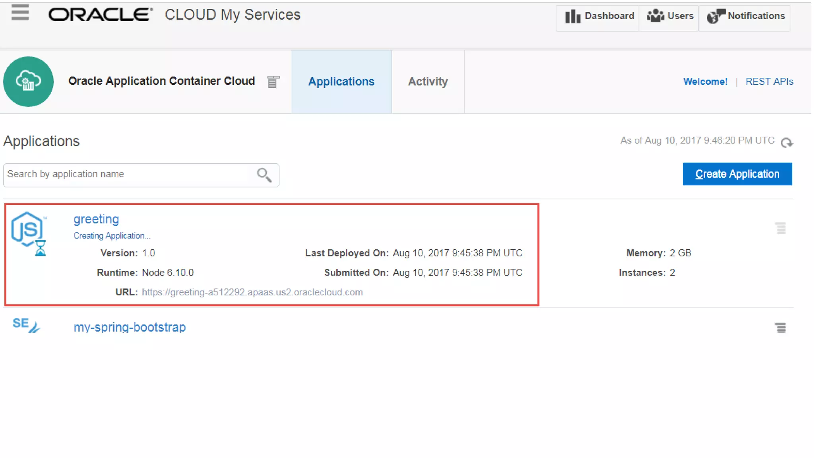
Task: Click the Welcome! link
Action: [705, 82]
